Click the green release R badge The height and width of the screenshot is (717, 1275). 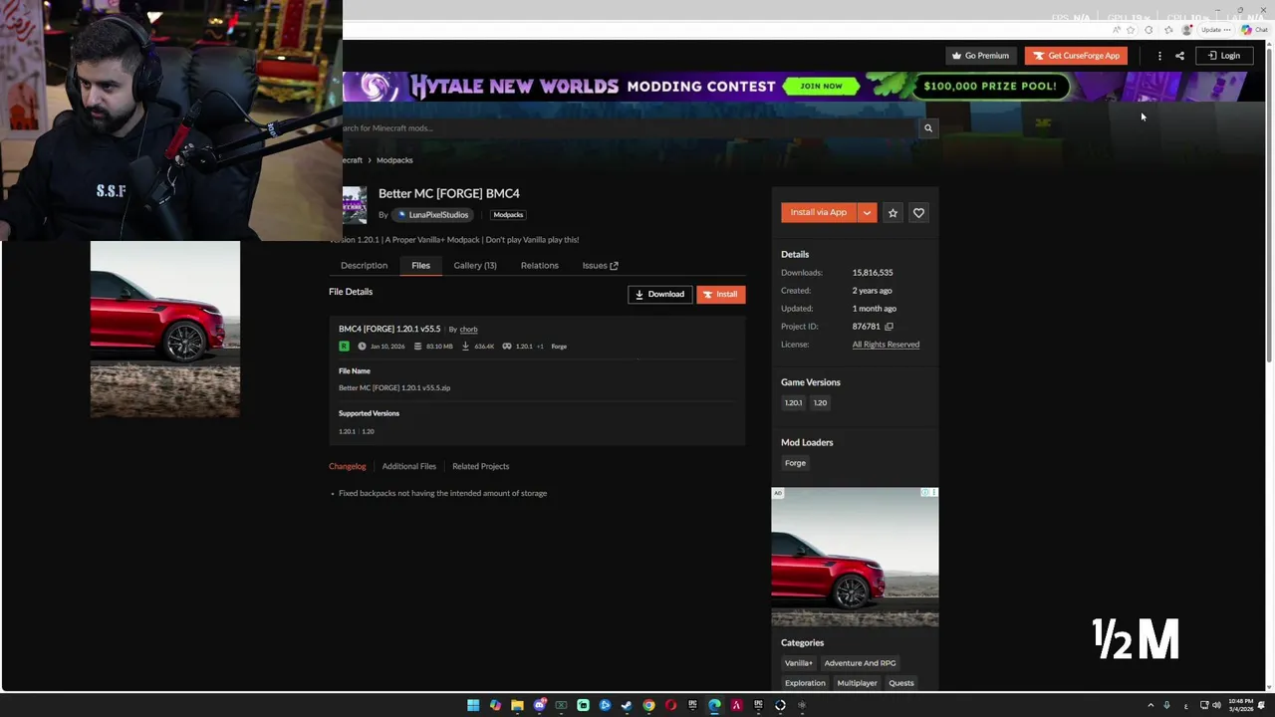344,346
